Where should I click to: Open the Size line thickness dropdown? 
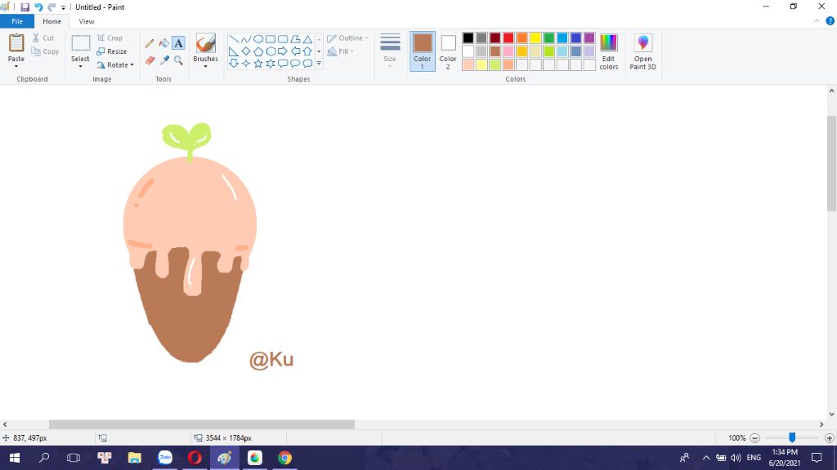[390, 50]
